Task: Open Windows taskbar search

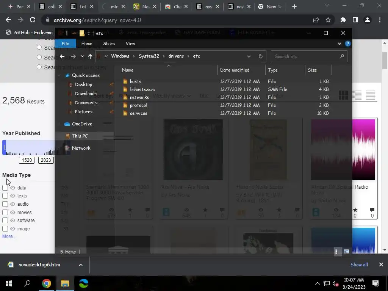Action: click(x=27, y=283)
